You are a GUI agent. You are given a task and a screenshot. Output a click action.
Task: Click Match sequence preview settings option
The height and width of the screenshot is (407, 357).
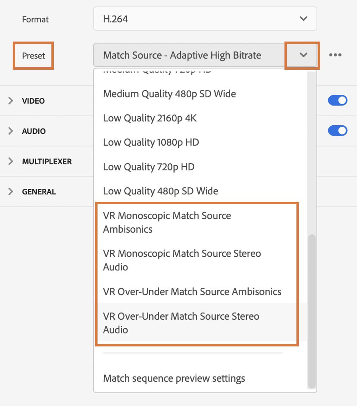click(174, 378)
